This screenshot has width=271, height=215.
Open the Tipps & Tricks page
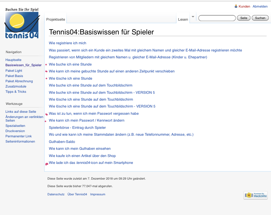point(16,91)
